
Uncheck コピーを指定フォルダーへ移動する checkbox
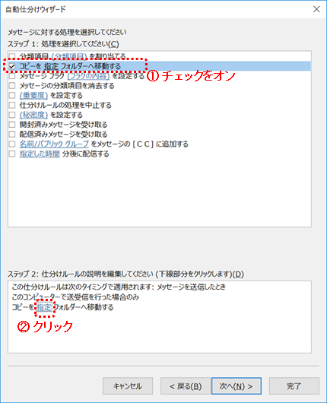12,66
